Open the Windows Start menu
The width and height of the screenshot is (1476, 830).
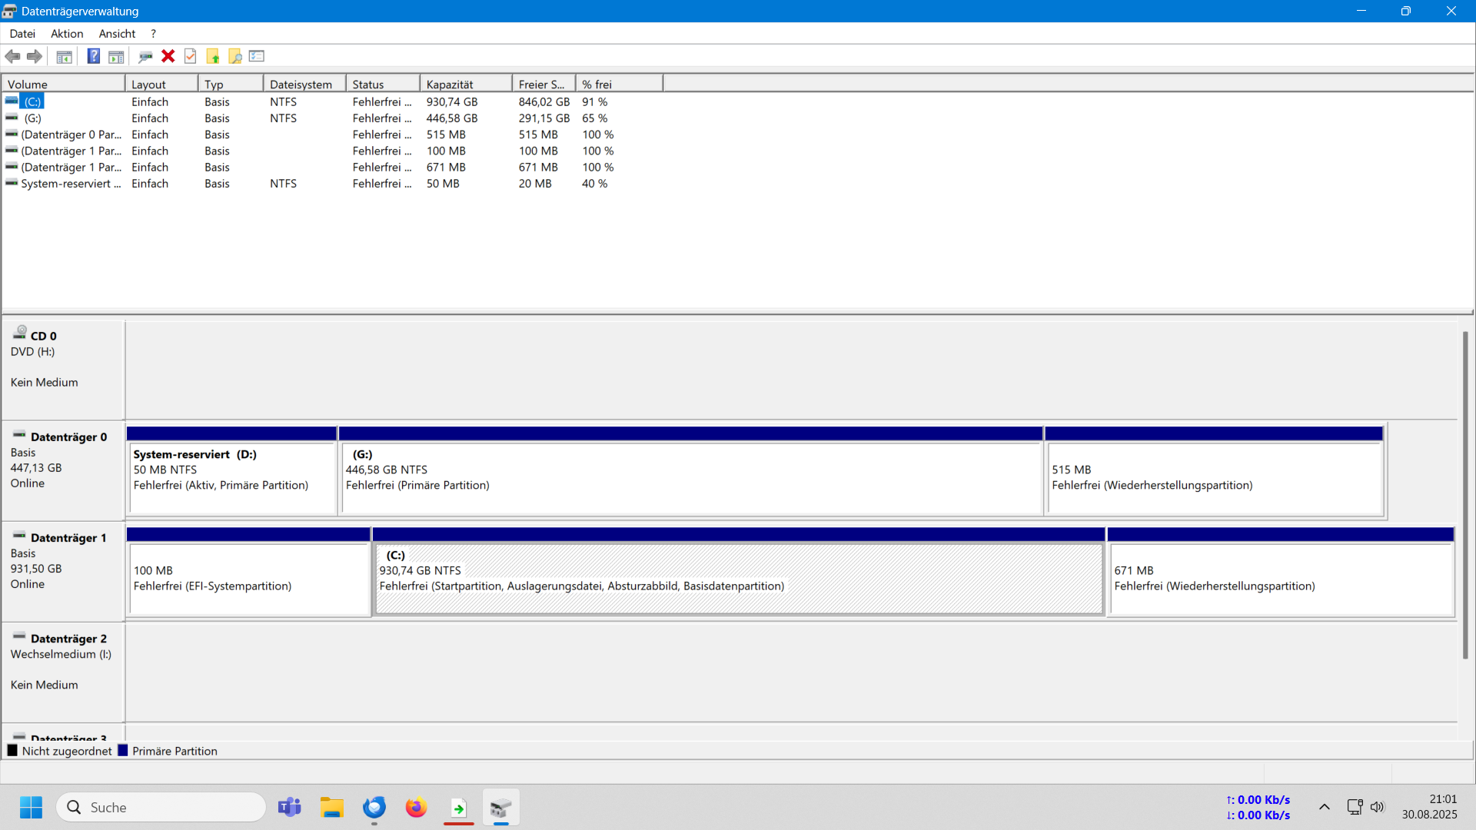click(x=31, y=807)
